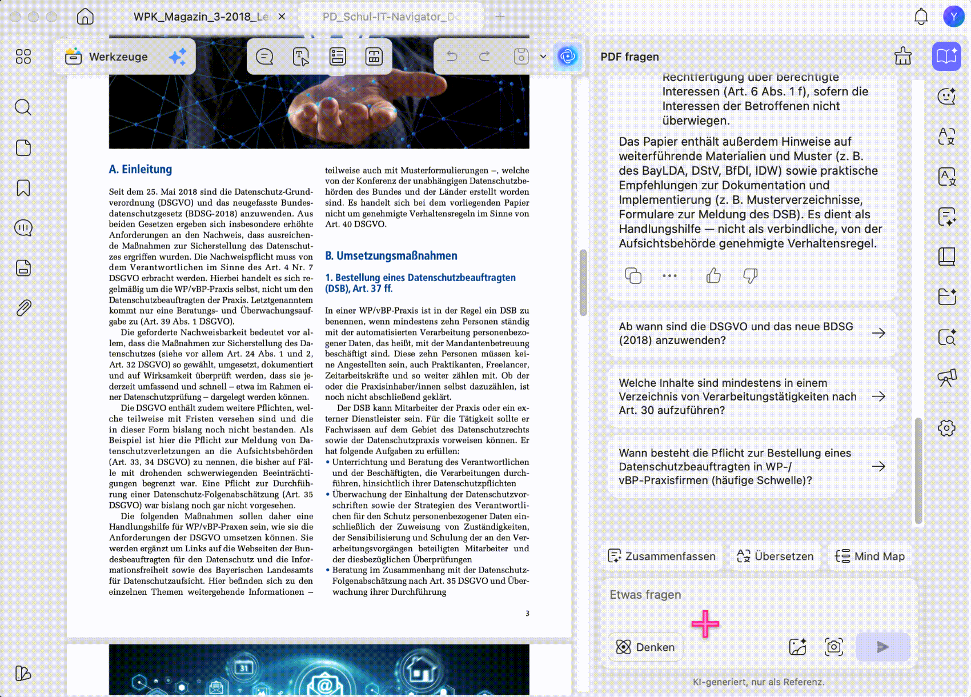Open the page panel icon in left sidebar
The image size is (971, 697).
point(23,148)
